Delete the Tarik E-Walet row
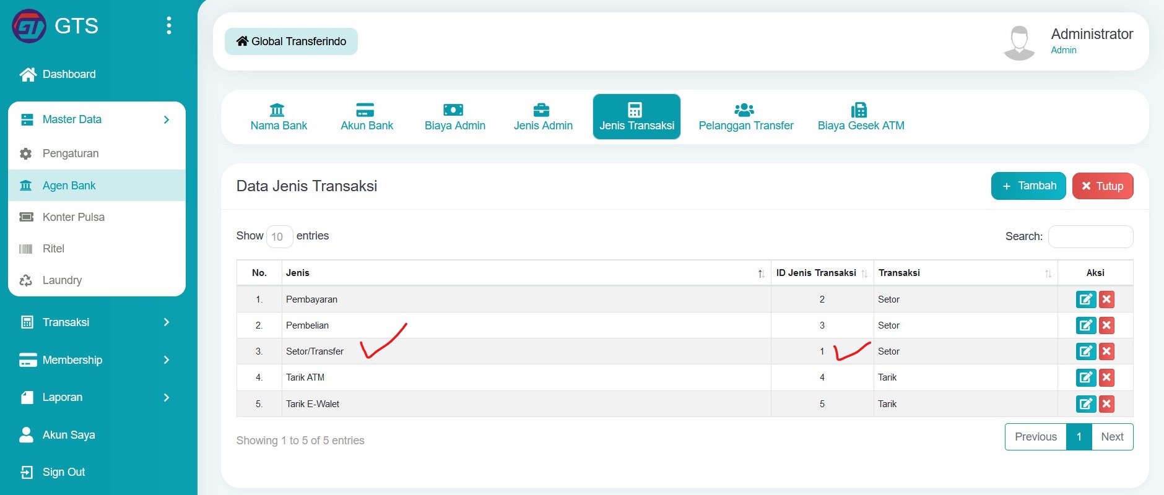This screenshot has height=495, width=1164. coord(1106,404)
